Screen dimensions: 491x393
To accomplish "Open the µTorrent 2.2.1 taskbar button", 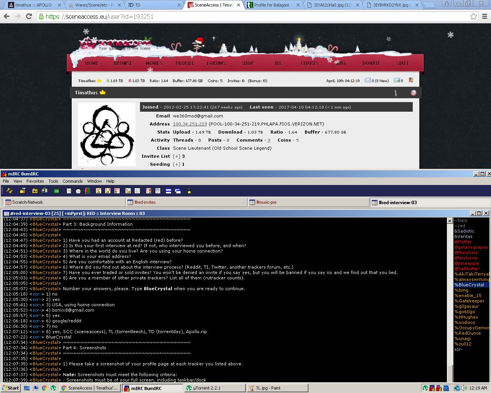I will (x=215, y=388).
